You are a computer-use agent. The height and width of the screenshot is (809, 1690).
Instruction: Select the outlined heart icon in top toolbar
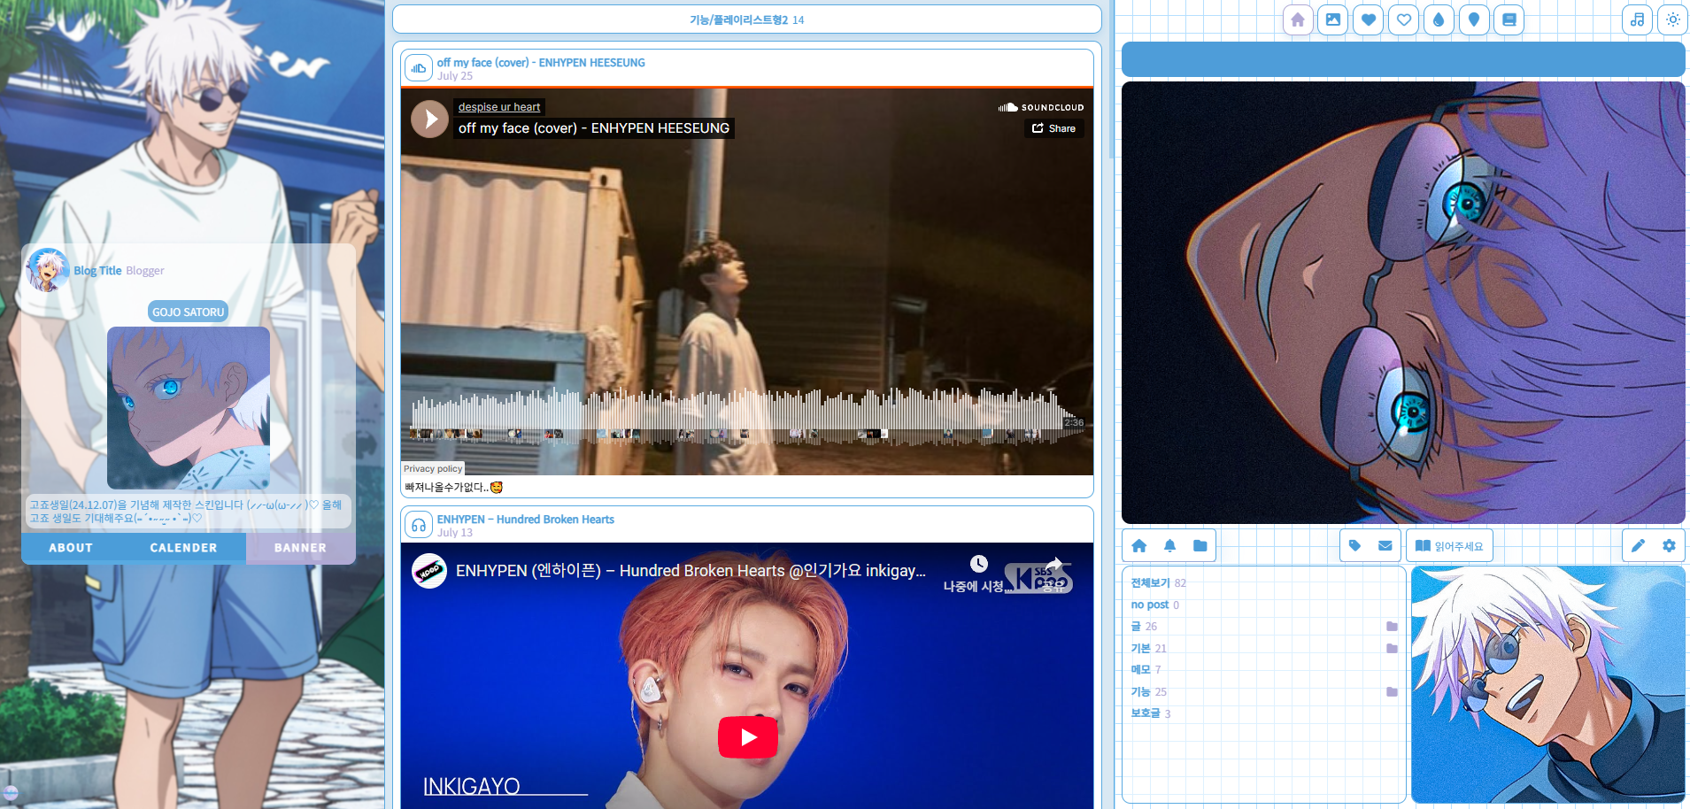click(1404, 19)
